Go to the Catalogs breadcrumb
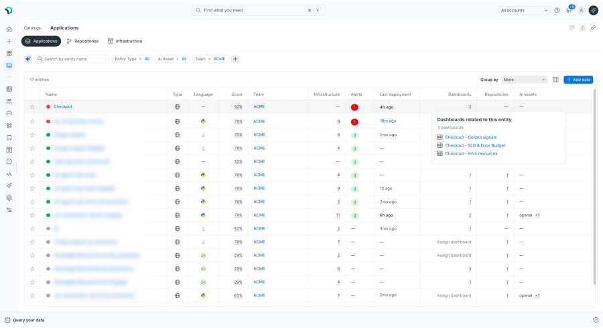Screen dimensions: 603x328 pyautogui.click(x=32, y=27)
